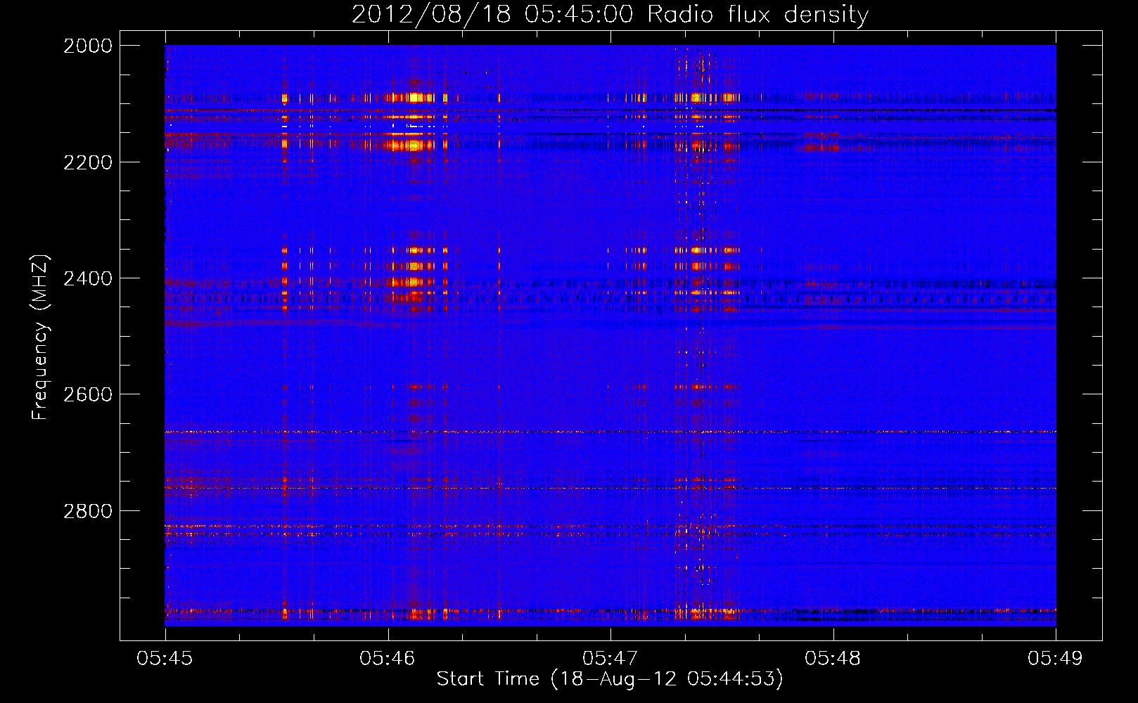
Task: Click the 05:46 time axis label
Action: tap(388, 658)
